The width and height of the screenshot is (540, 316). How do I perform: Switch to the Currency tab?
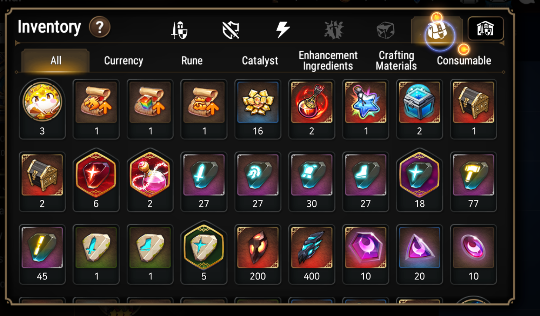(124, 61)
